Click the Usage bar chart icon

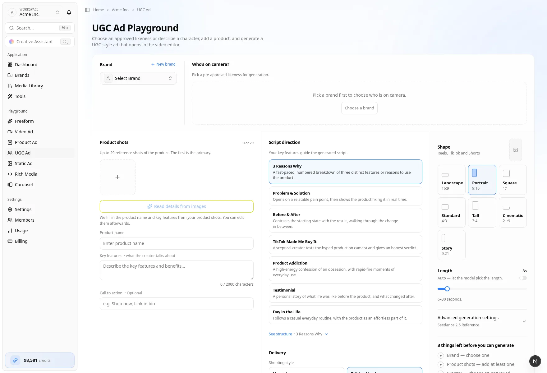(x=10, y=231)
